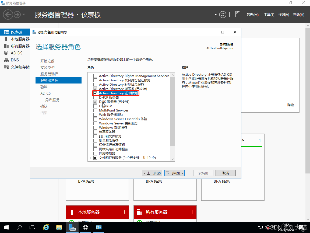Check Web 服务器(IIS) role
Viewport: 310px width, 233px height.
[95, 115]
